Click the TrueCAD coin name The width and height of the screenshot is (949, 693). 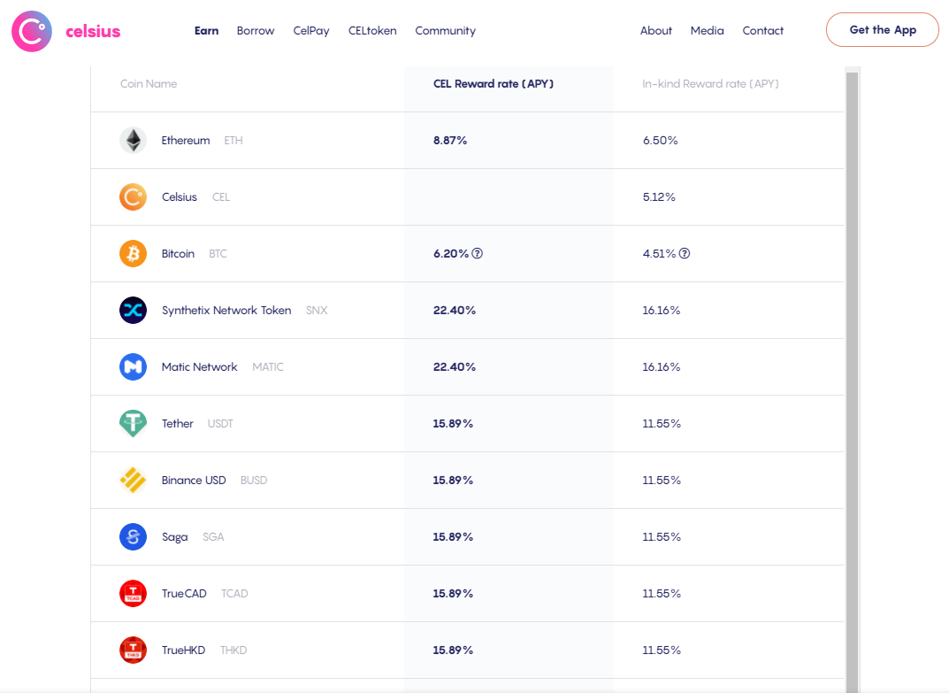tap(184, 594)
